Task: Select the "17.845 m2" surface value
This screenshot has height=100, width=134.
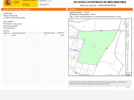Action: pyautogui.click(x=86, y=12)
